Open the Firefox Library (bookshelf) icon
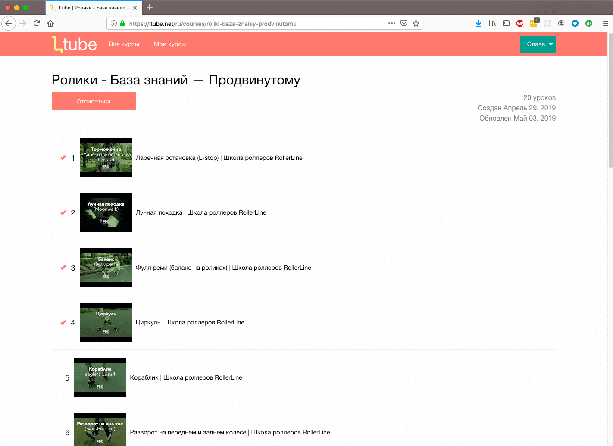Image resolution: width=613 pixels, height=446 pixels. (x=492, y=23)
